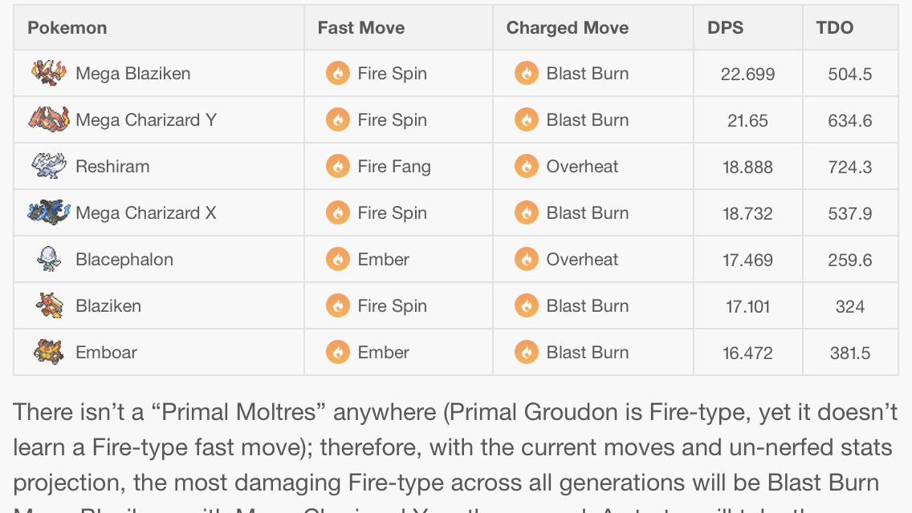Sort table by TDO column header
Viewport: 912px width, 513px height.
coord(834,28)
